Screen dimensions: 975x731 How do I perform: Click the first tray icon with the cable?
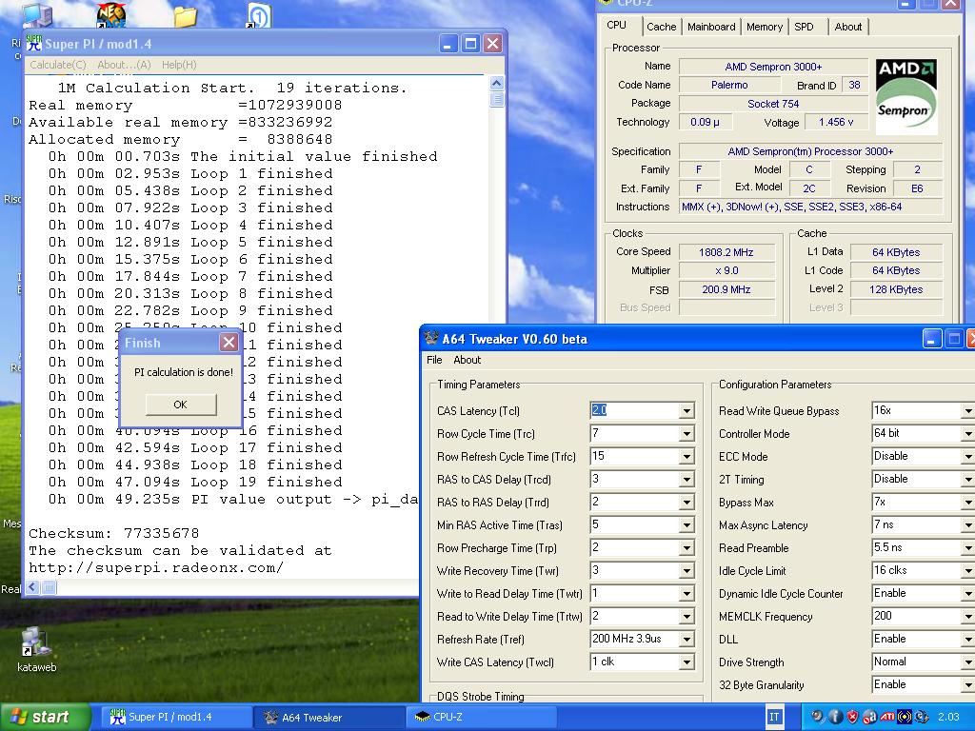(x=818, y=718)
